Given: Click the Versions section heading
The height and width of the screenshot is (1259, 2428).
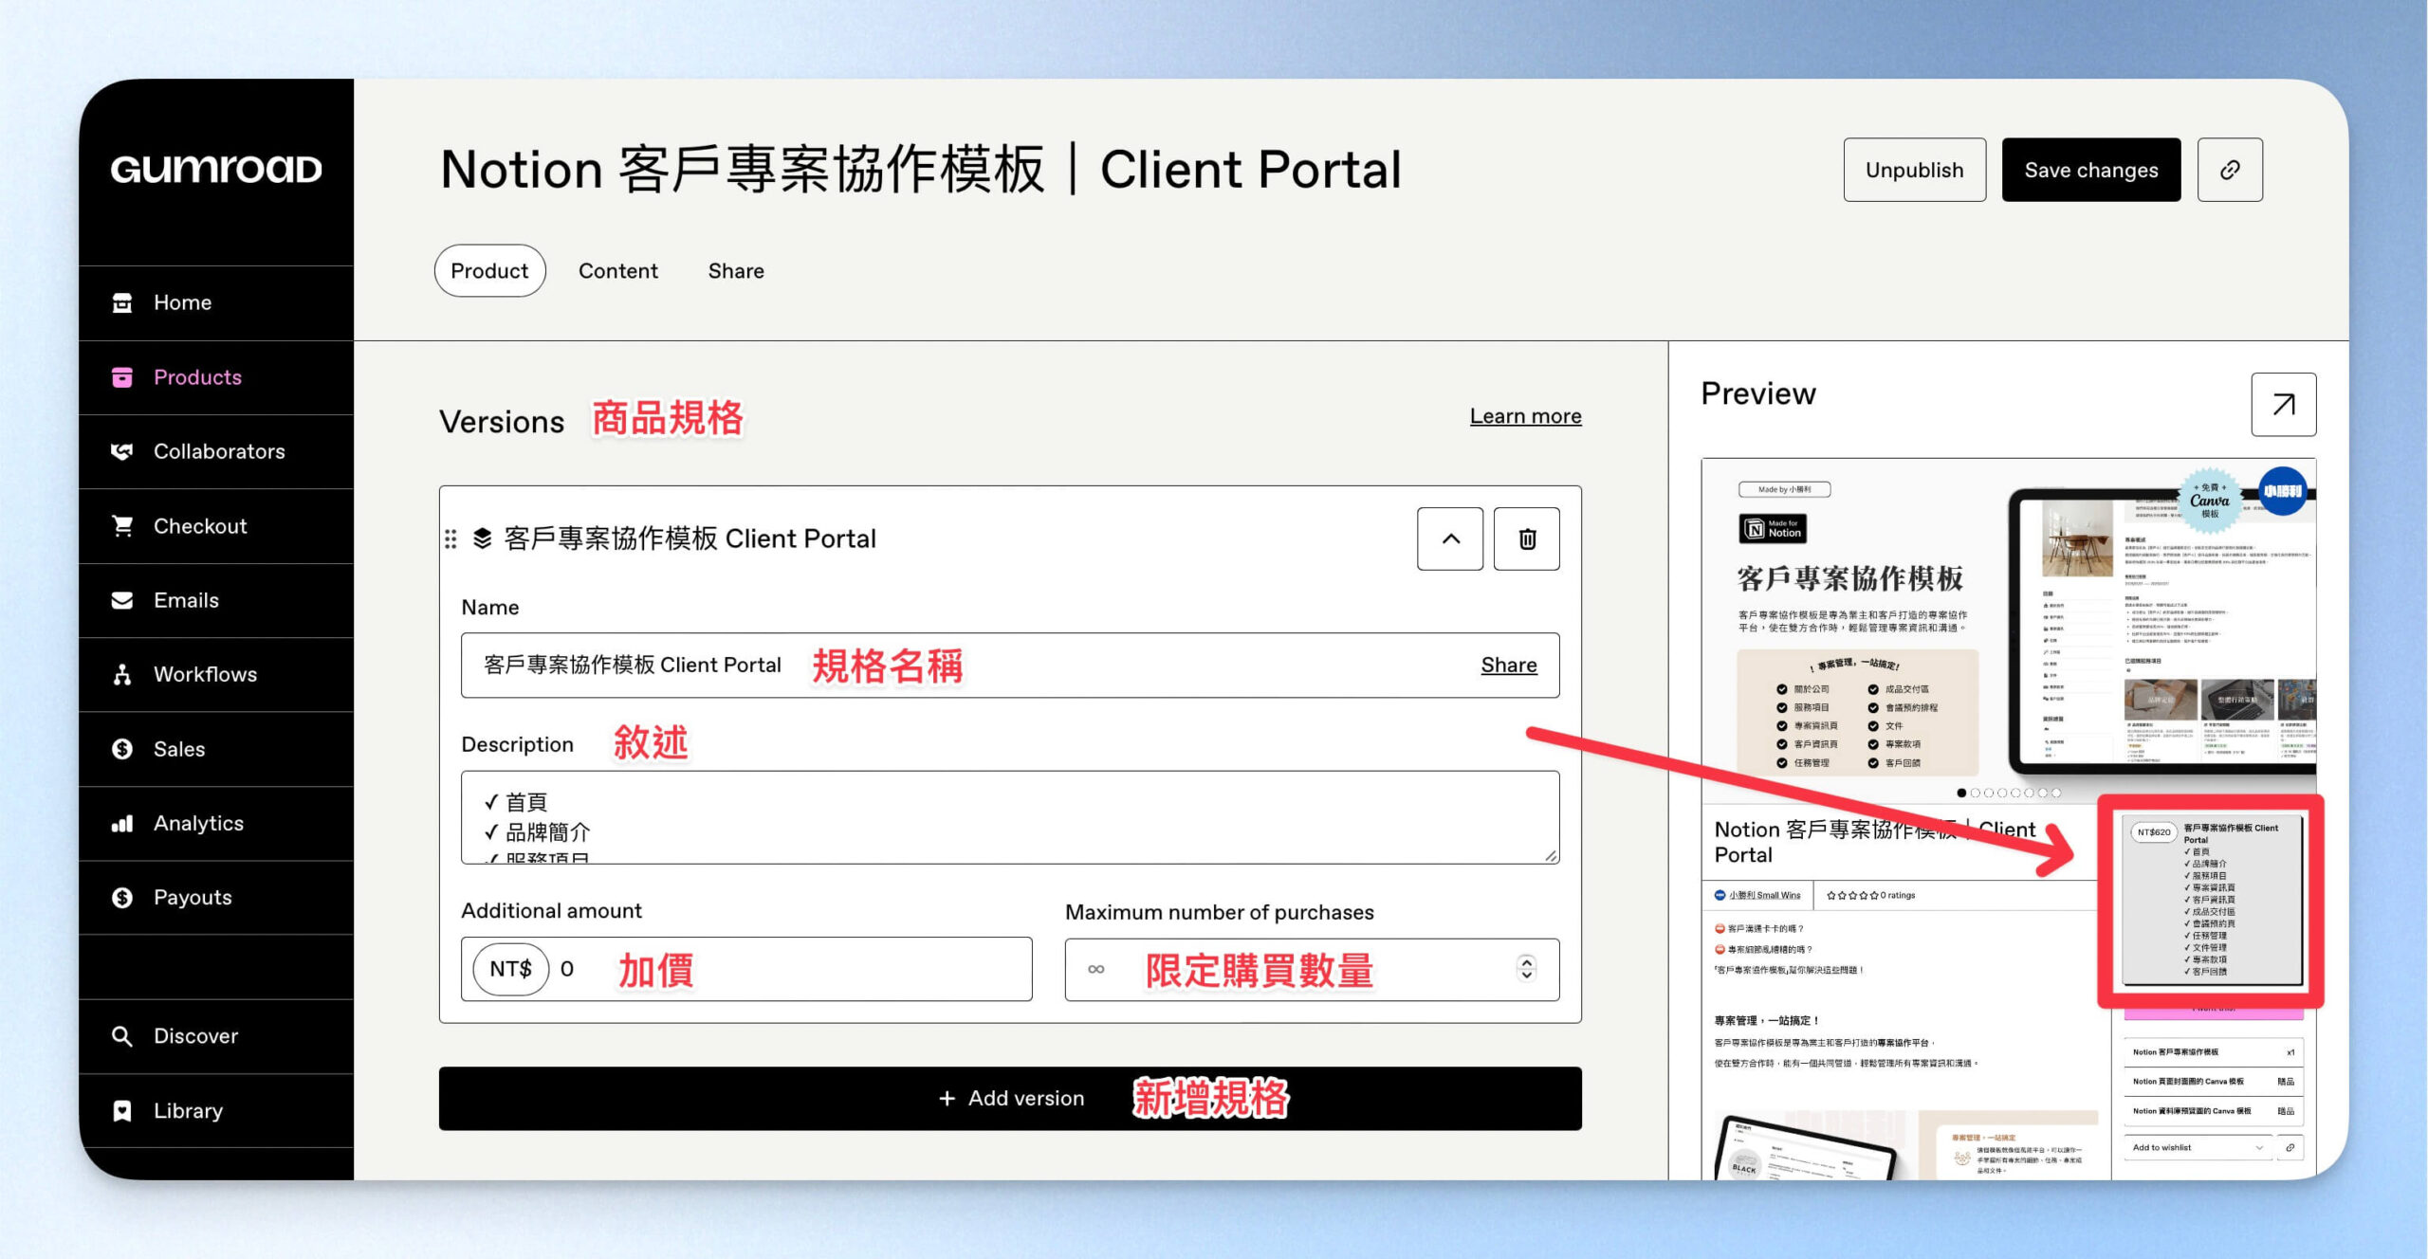Looking at the screenshot, I should tap(502, 421).
